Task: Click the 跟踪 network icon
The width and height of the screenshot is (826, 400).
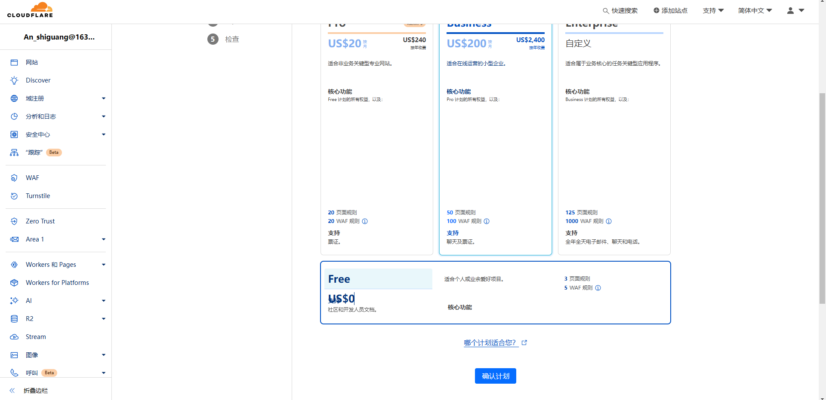Action: pyautogui.click(x=14, y=153)
